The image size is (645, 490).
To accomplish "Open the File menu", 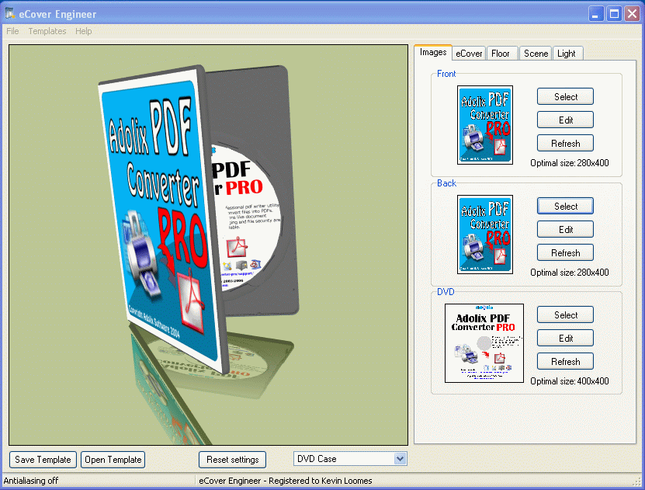I will [x=12, y=31].
